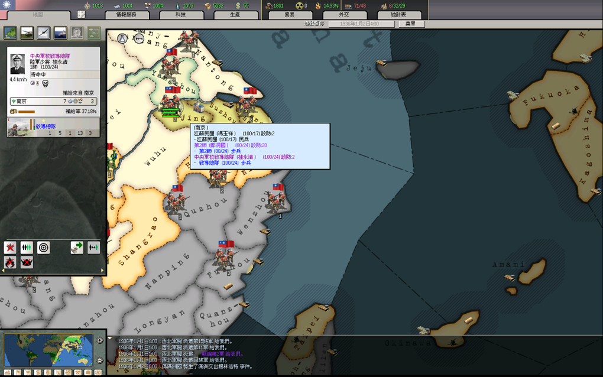Click the supplies crate resource icon
This screenshot has width=603, height=377.
pos(208,6)
